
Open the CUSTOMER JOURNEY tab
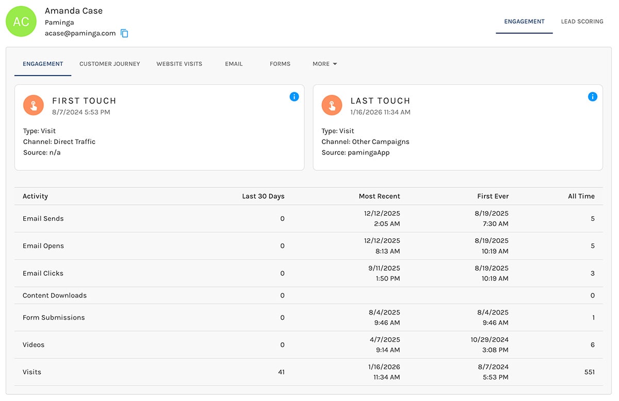(x=109, y=63)
